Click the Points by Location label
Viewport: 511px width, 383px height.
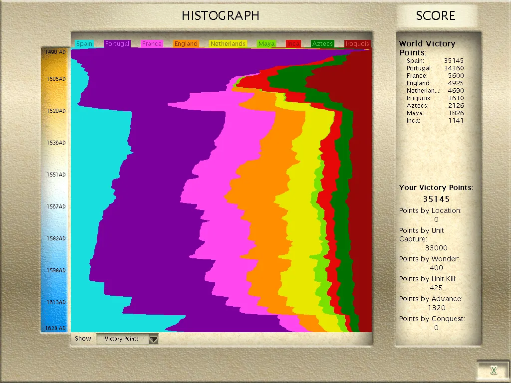[430, 211]
